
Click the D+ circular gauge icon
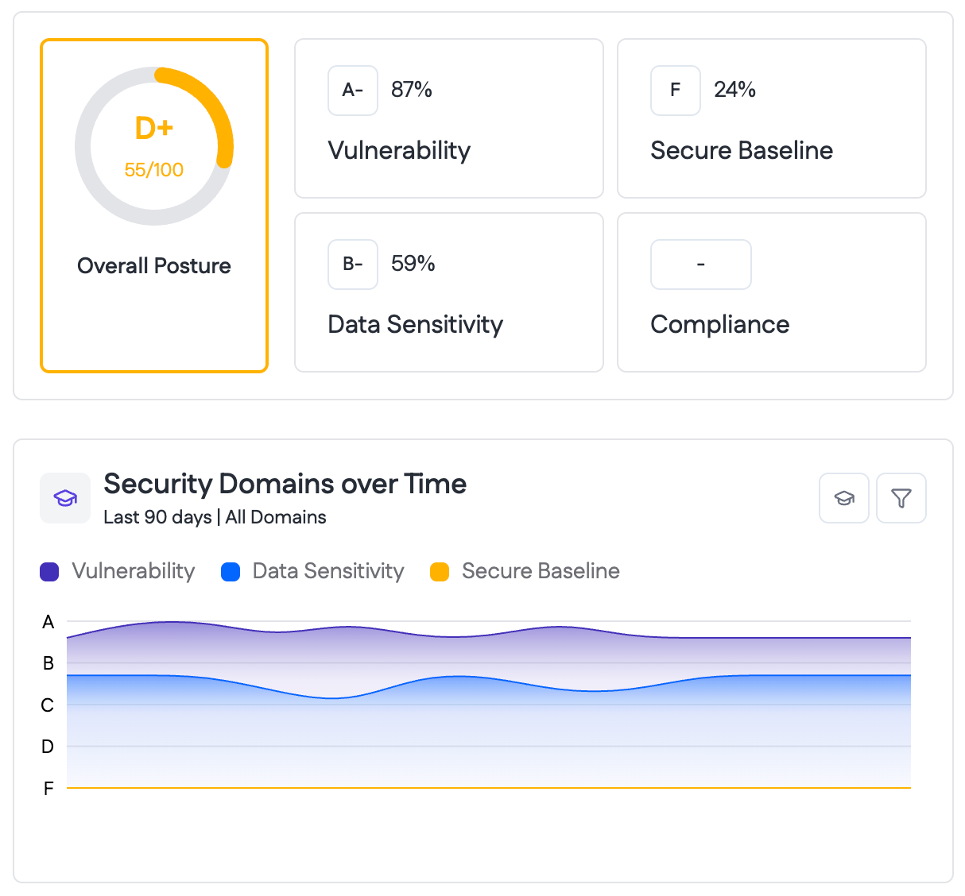pos(154,146)
